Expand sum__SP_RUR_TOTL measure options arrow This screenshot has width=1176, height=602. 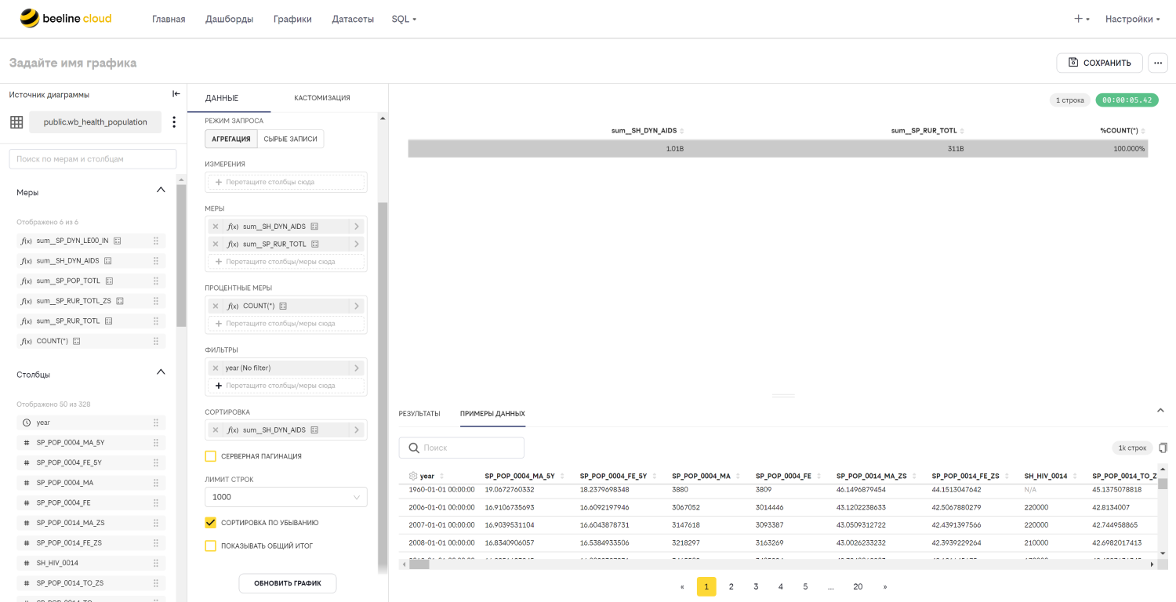[x=357, y=245]
